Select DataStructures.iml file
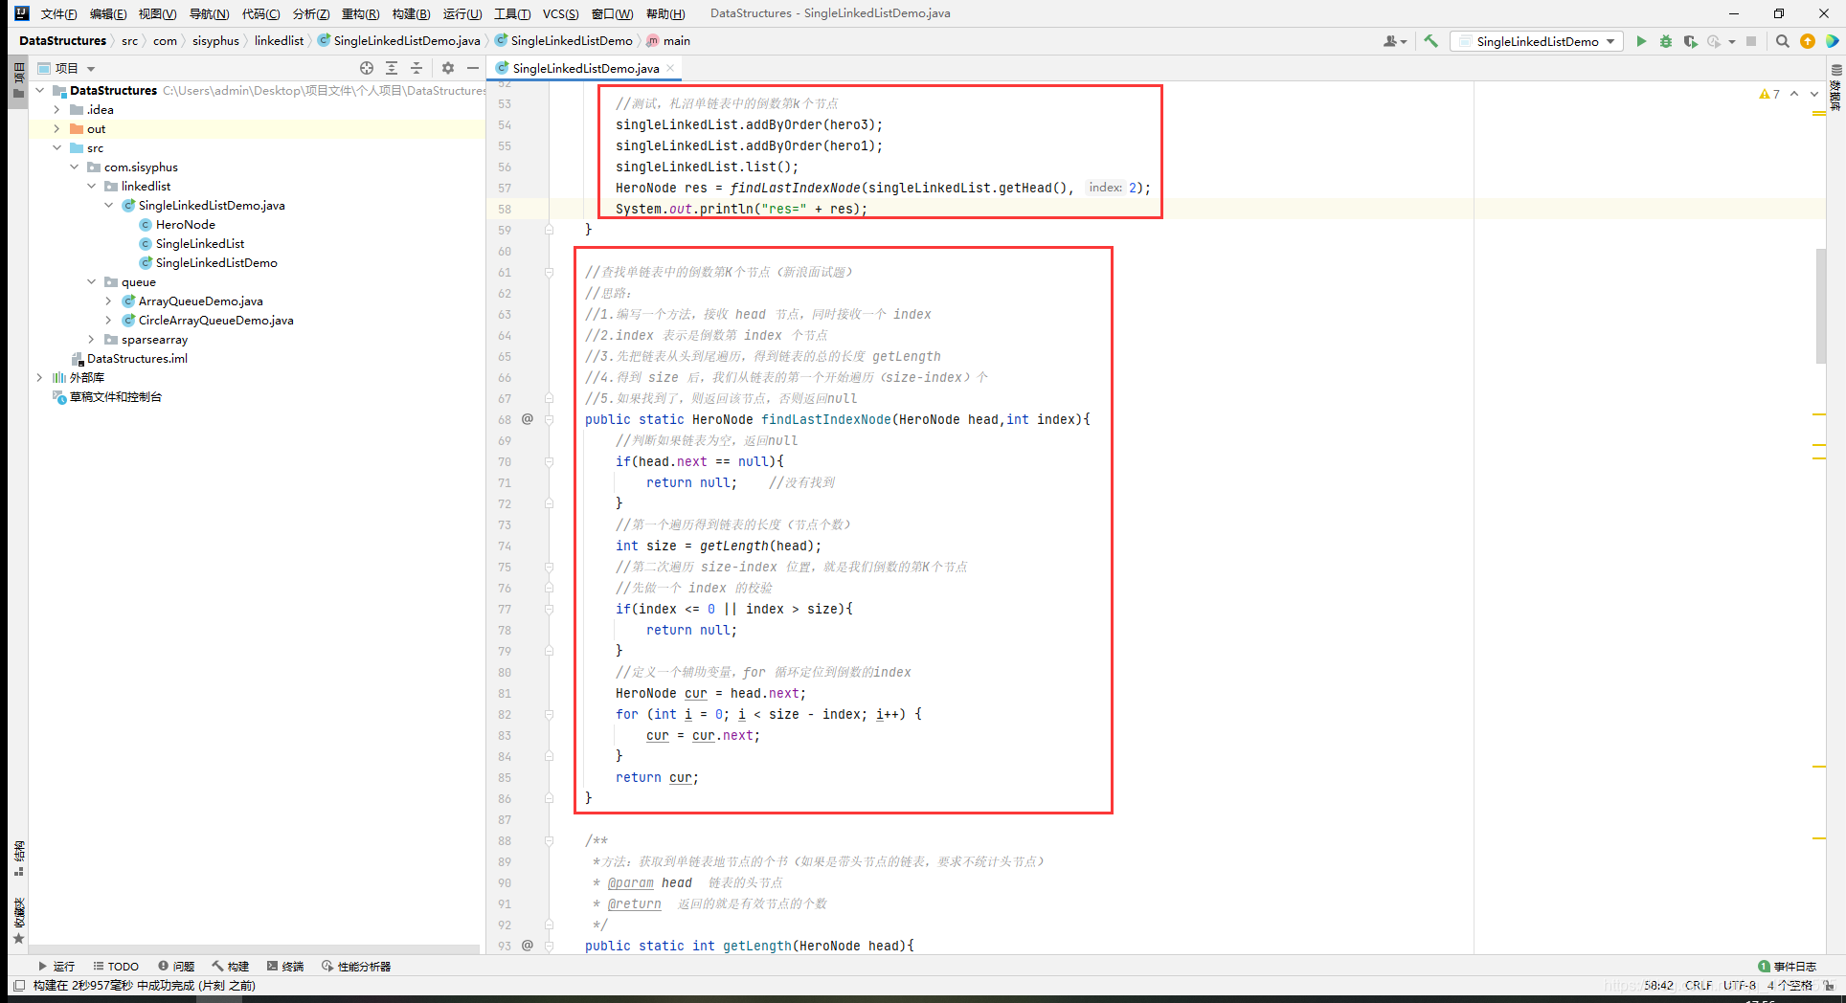This screenshot has width=1846, height=1003. click(137, 359)
